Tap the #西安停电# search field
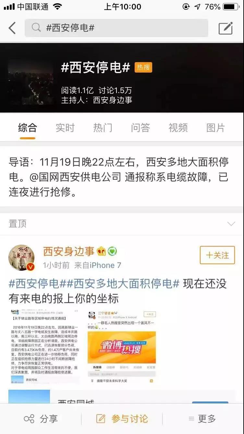This screenshot has width=244, height=434. pos(116,28)
